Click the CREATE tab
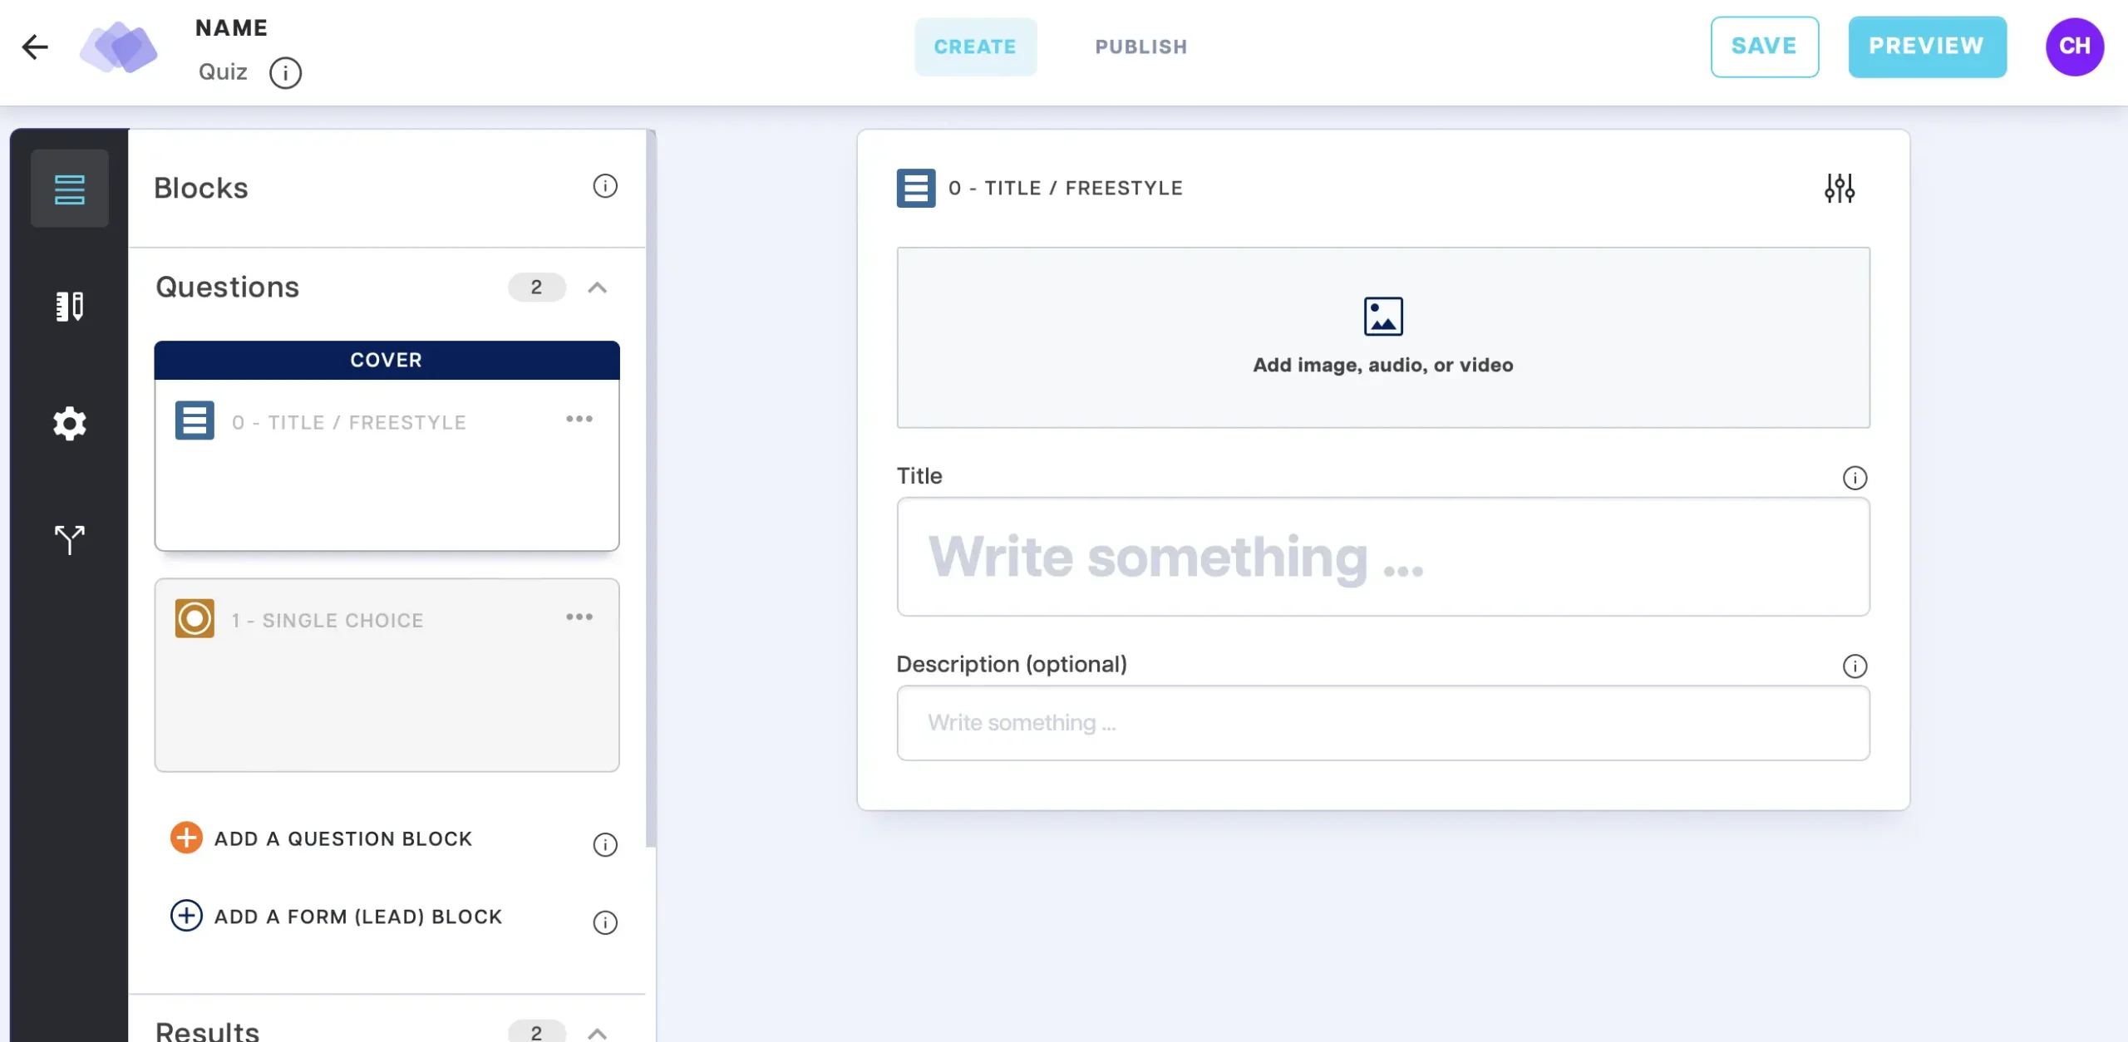The width and height of the screenshot is (2128, 1042). [x=974, y=47]
